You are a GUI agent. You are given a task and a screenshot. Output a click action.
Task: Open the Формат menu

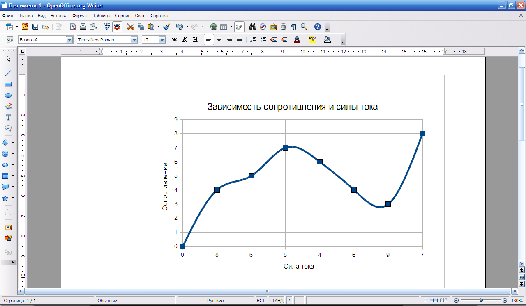pyautogui.click(x=80, y=16)
